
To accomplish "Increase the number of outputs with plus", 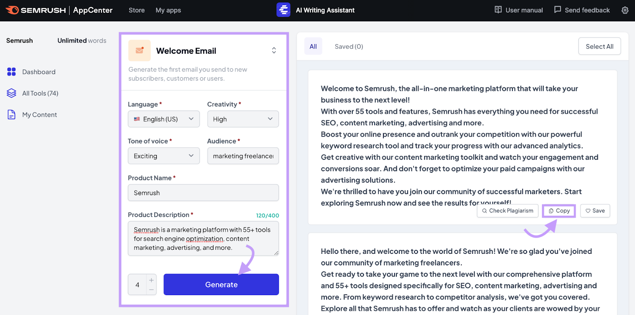I will click(x=152, y=280).
